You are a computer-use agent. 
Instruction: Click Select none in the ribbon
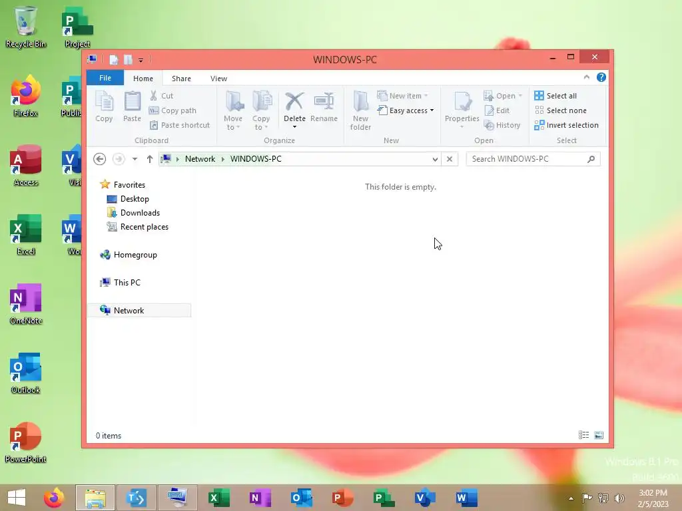pyautogui.click(x=561, y=110)
